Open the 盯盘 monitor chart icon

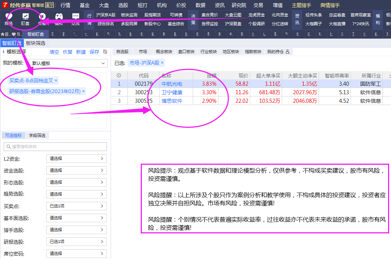point(25,16)
